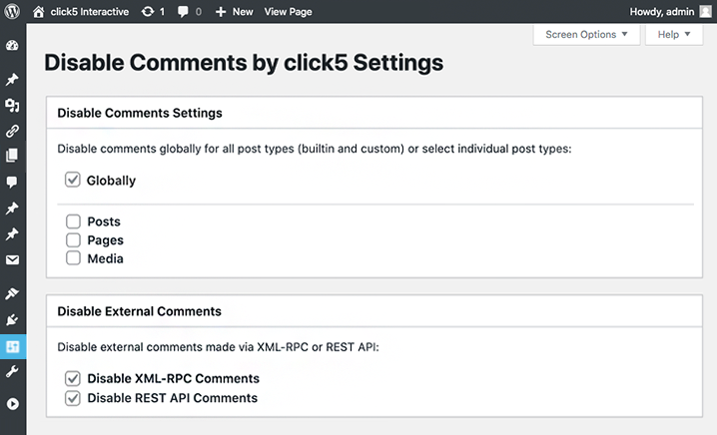This screenshot has width=717, height=435.
Task: Click pin icon directly below sidebar Comments icon
Action: point(12,209)
